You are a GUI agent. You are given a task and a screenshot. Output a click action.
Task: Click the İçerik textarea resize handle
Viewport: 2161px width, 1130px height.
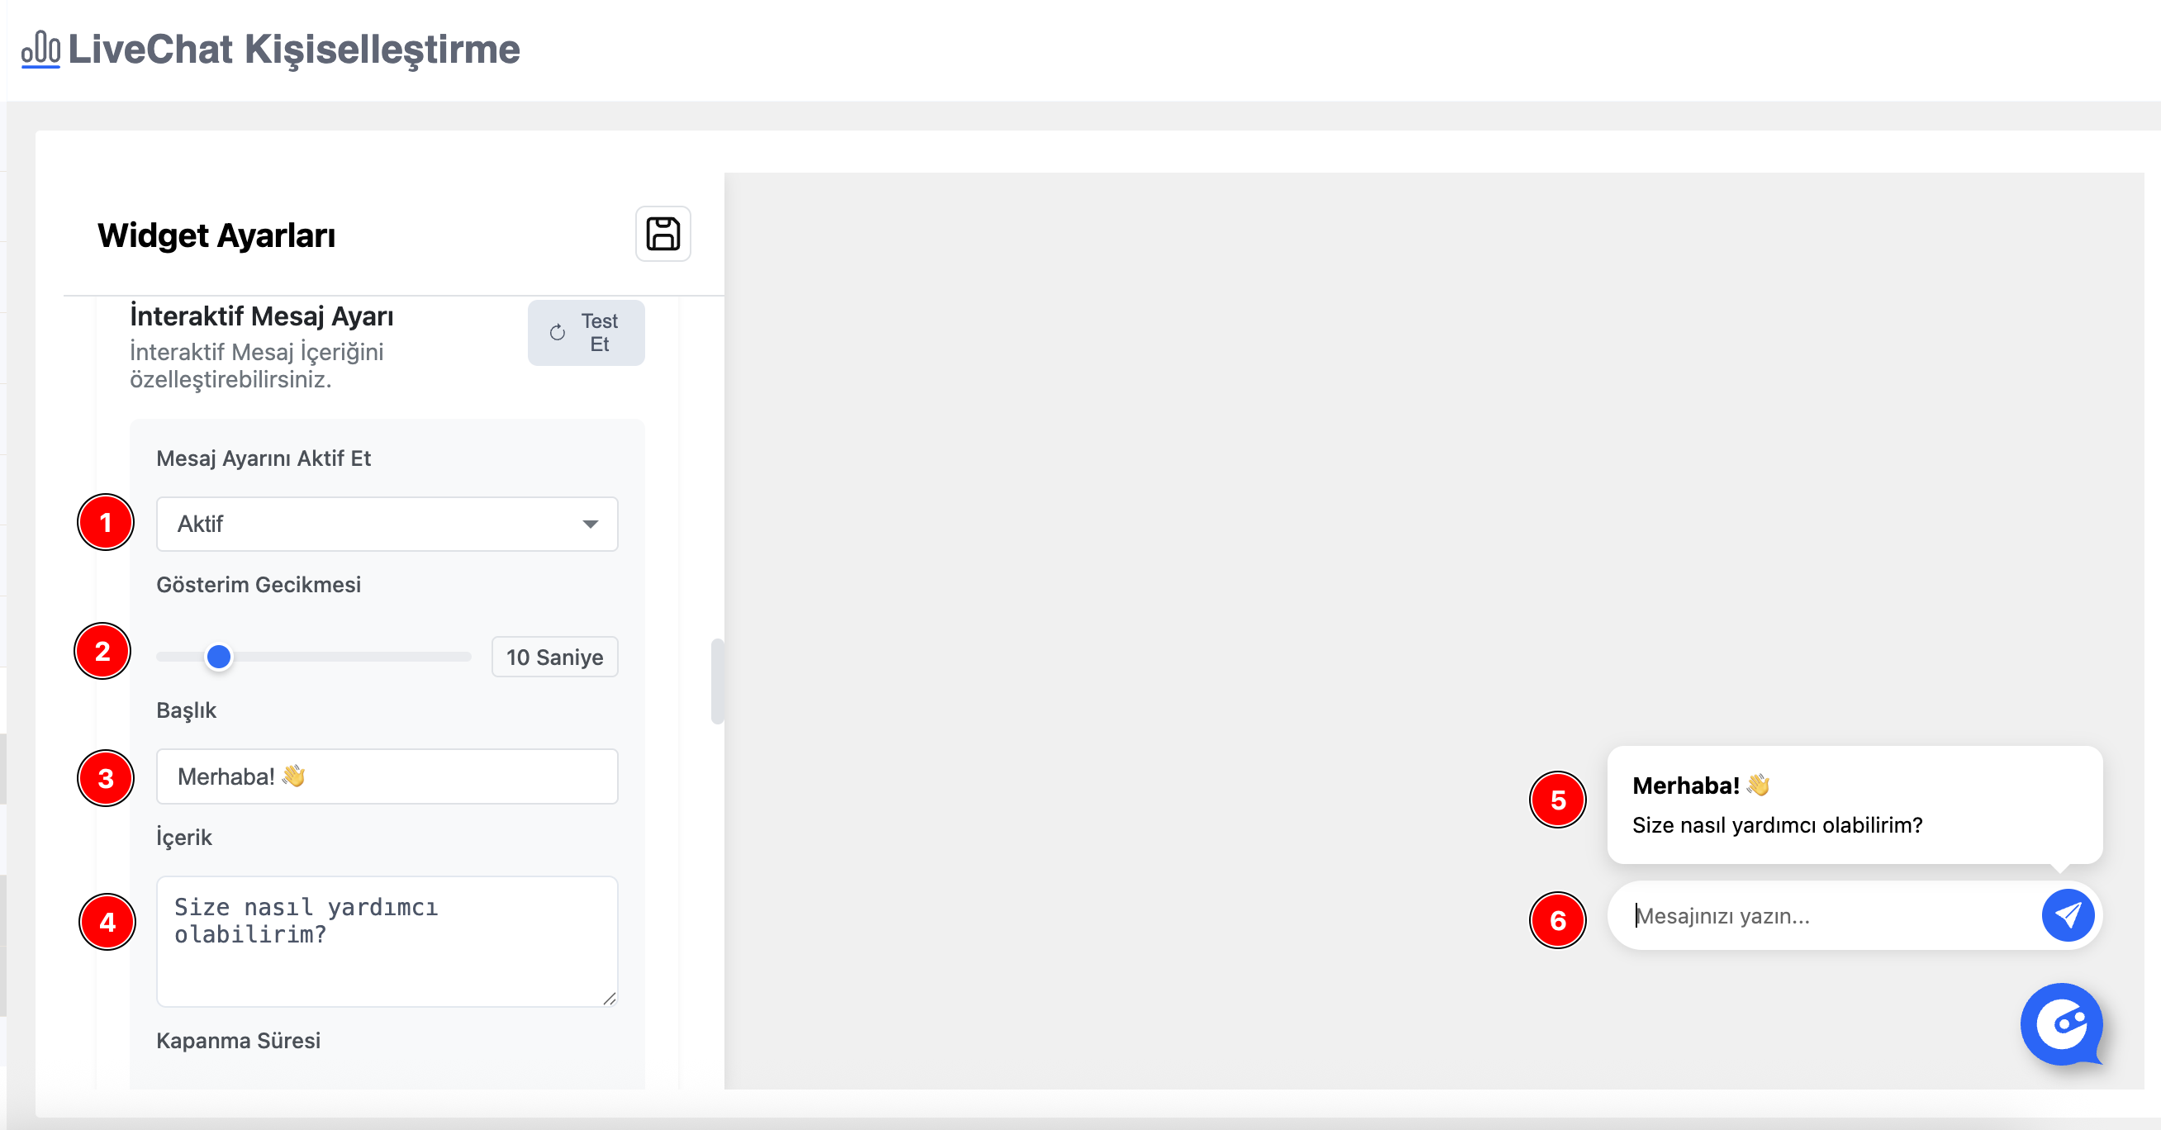point(610,999)
